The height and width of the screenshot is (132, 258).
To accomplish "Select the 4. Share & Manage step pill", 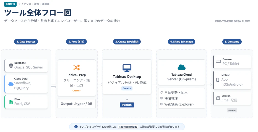I will [x=181, y=42].
